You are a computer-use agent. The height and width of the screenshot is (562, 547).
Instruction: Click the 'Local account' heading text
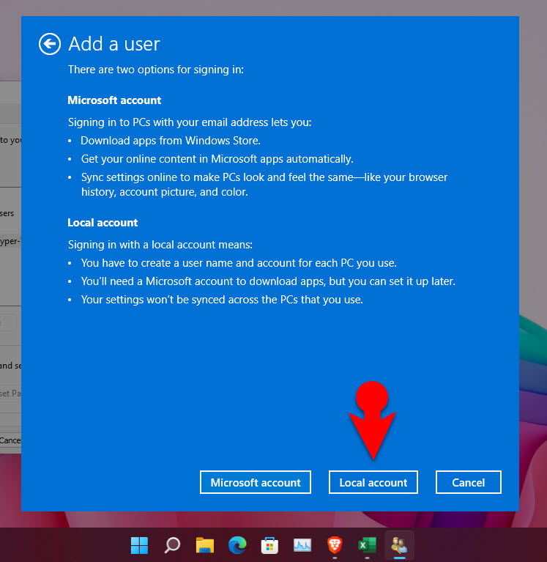(x=103, y=223)
